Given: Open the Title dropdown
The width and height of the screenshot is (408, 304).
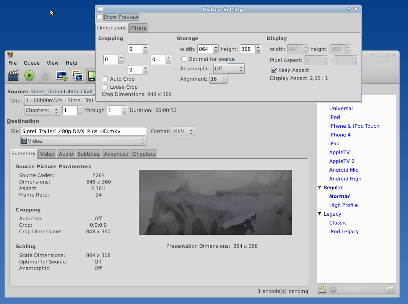Looking at the screenshot, I should 60,100.
